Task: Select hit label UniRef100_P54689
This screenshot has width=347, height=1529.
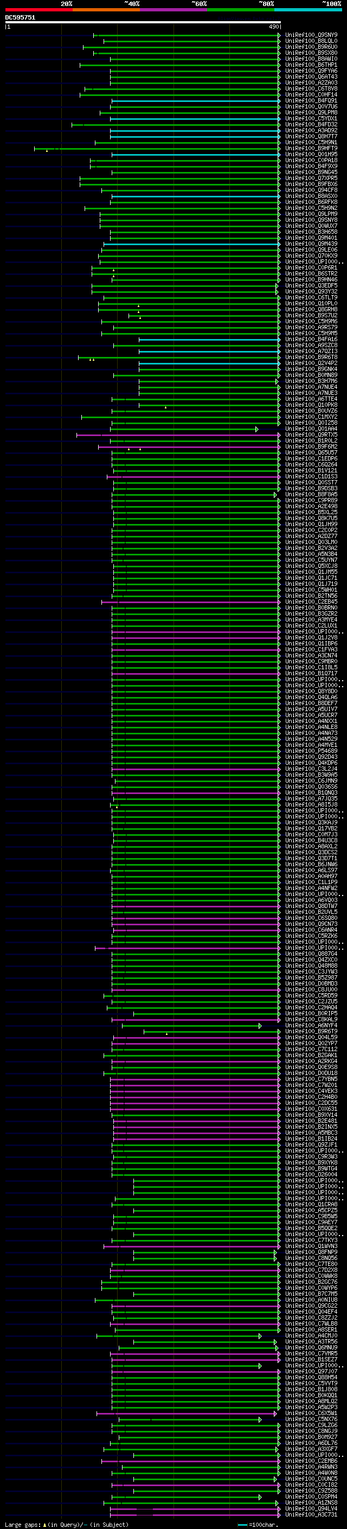Action: click(311, 751)
